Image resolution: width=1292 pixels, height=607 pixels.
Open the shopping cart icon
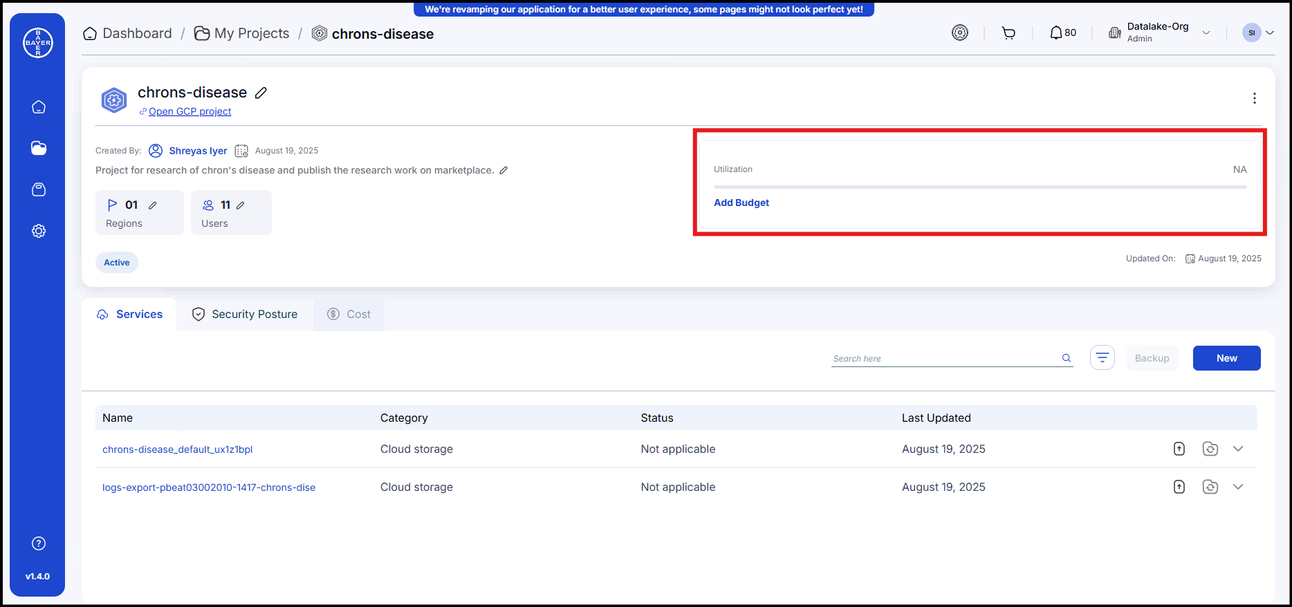1008,32
